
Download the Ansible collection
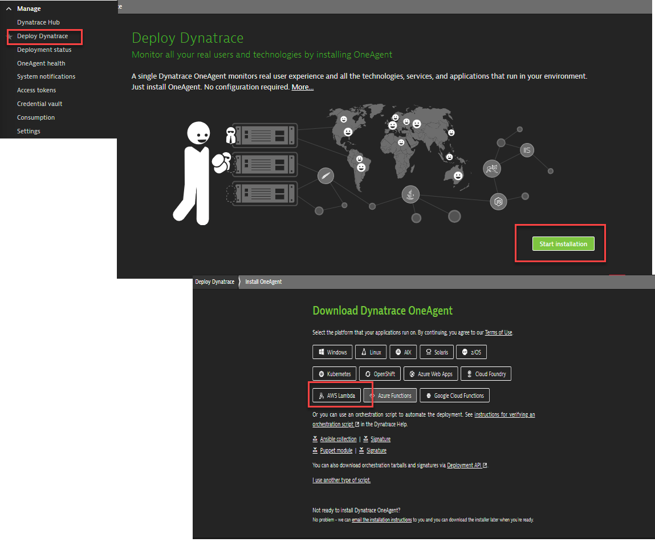tap(338, 439)
